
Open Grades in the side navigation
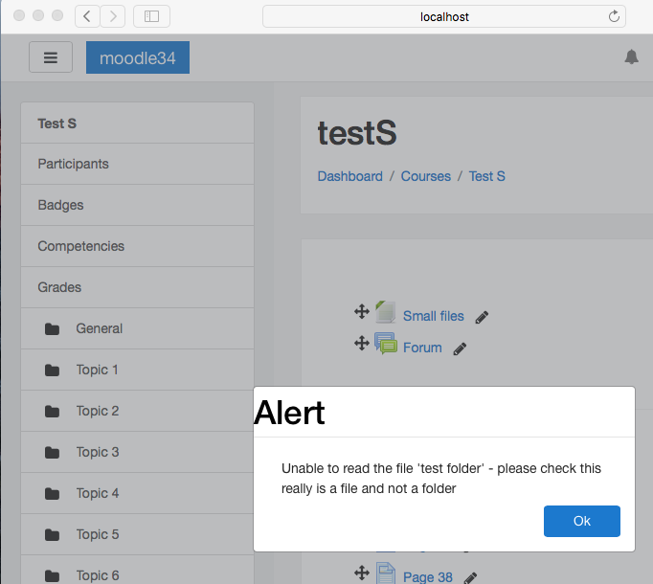[x=138, y=287]
